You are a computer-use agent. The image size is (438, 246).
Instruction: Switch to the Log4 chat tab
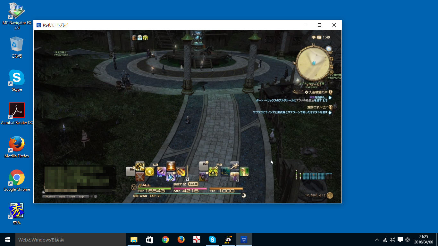click(82, 197)
